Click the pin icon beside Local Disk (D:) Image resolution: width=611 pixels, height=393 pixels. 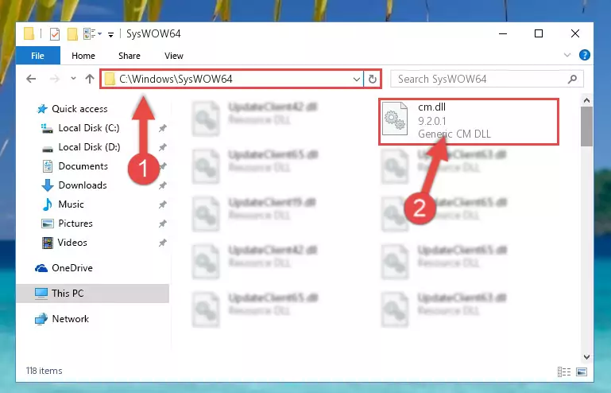[163, 147]
